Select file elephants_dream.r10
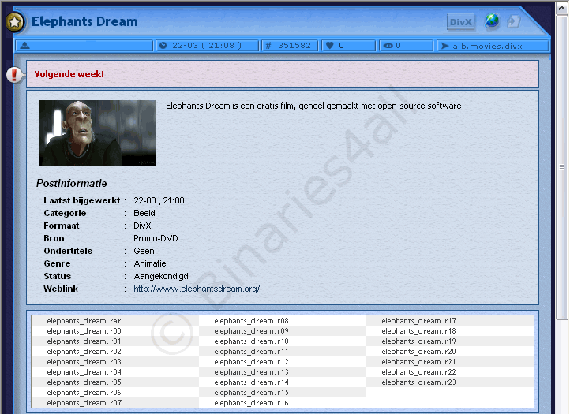Image resolution: width=570 pixels, height=414 pixels. point(251,341)
